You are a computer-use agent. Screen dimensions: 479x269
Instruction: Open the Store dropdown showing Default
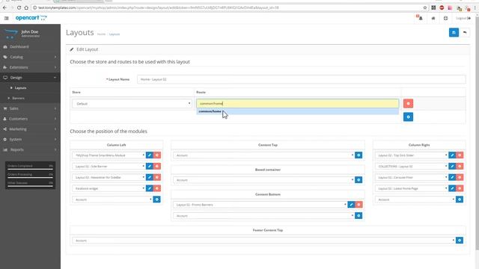[x=132, y=103]
